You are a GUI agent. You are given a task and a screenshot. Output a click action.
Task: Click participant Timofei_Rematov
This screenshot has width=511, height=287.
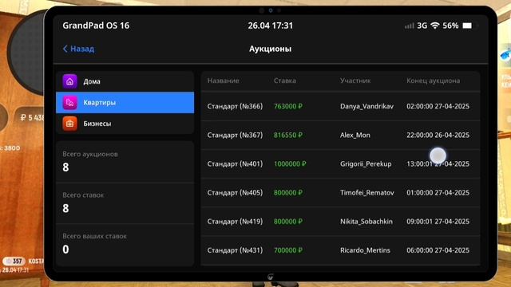(367, 193)
